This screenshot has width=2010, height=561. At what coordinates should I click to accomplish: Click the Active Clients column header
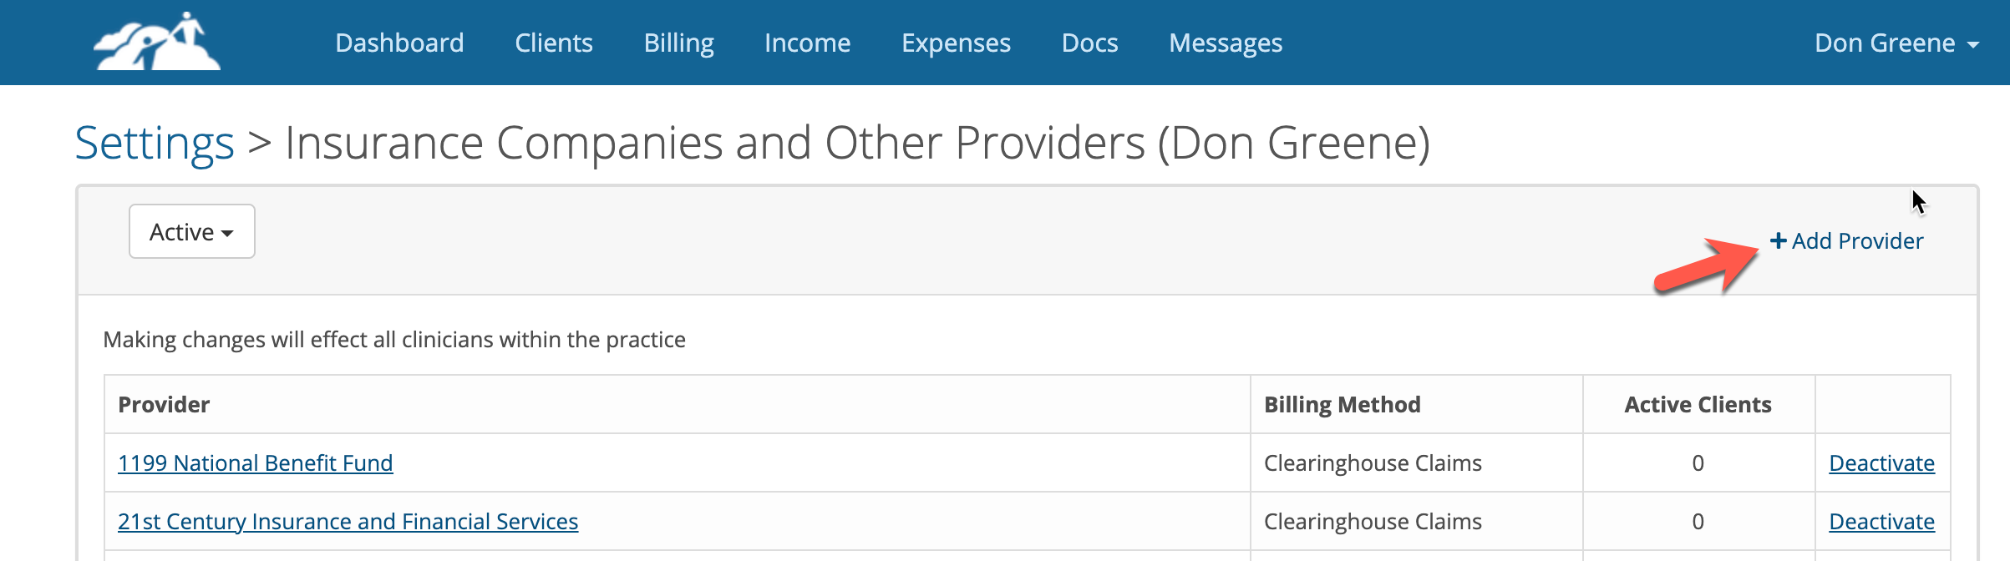[1698, 404]
